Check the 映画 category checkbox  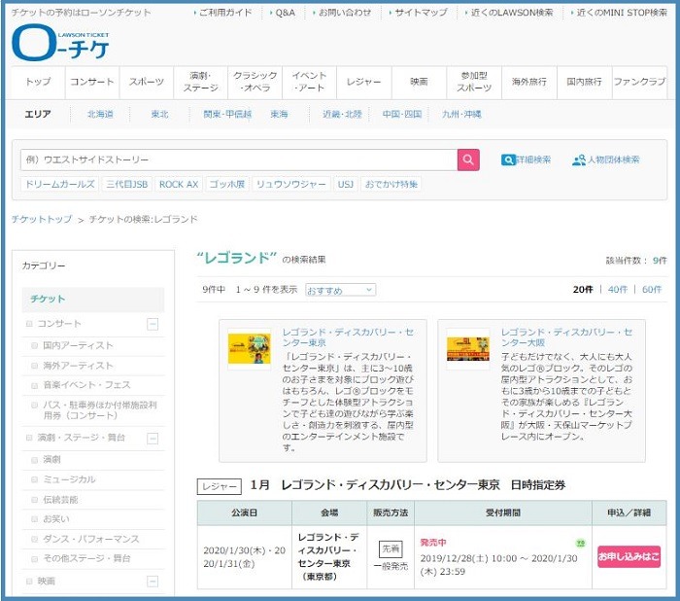(29, 581)
